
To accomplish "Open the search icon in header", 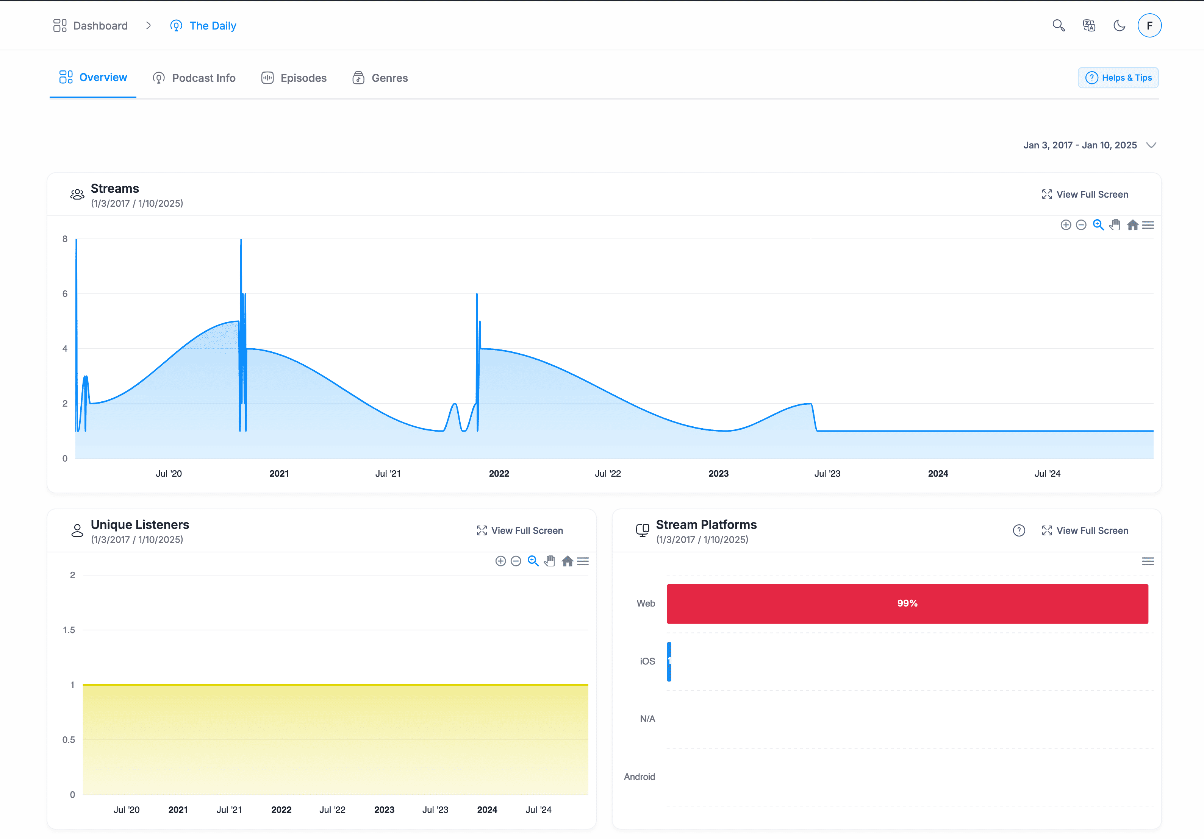I will coord(1058,26).
